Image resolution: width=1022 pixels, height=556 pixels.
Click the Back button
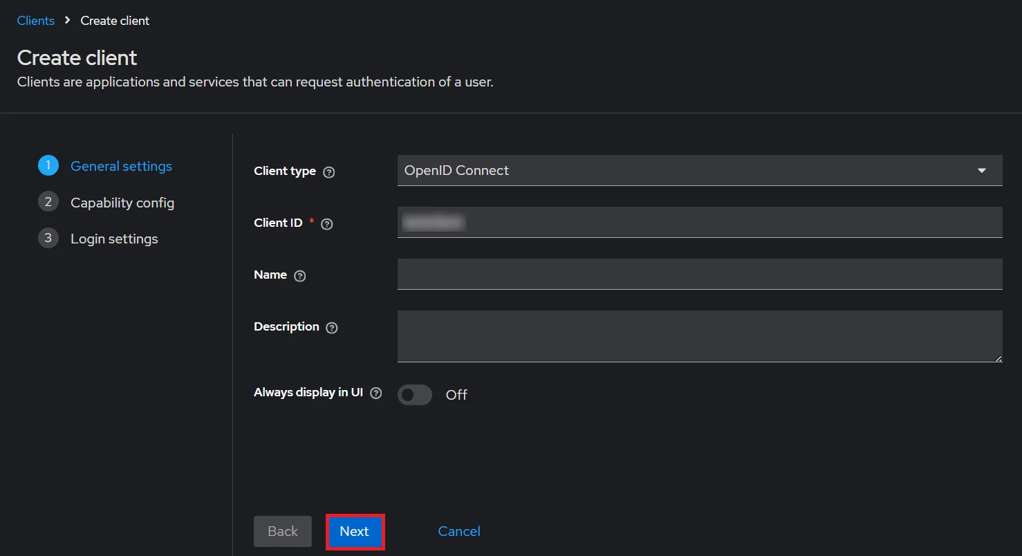pos(283,531)
